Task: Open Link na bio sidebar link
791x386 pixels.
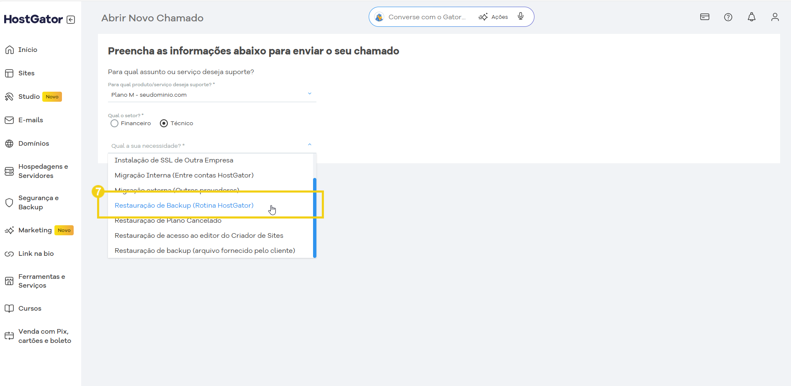Action: tap(36, 254)
